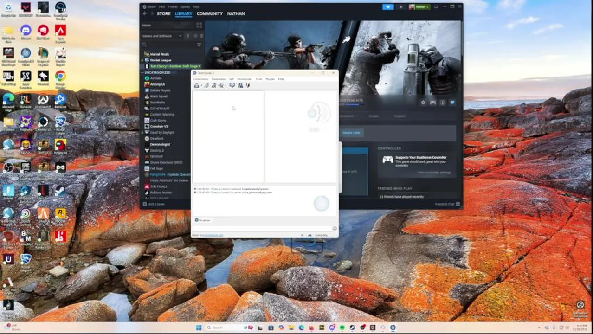This screenshot has height=334, width=593.
Task: Select Tom Clancy's Rainbow Six Siege entry
Action: click(x=172, y=66)
